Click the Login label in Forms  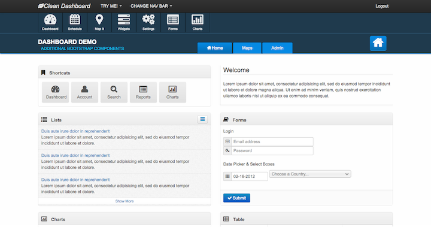[x=229, y=131]
